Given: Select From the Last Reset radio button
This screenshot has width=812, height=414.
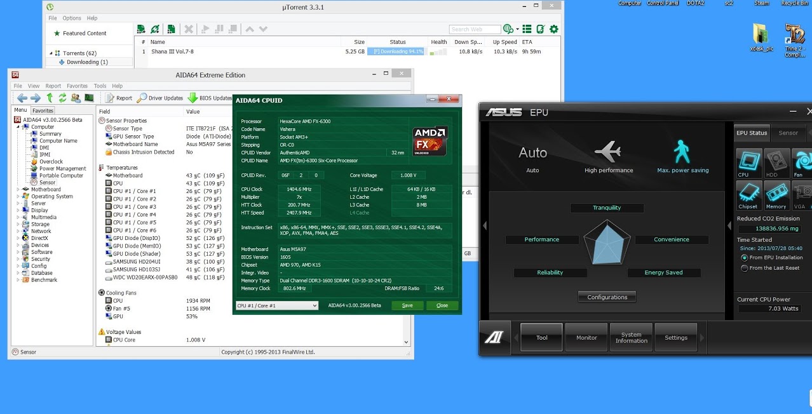Looking at the screenshot, I should tap(744, 268).
